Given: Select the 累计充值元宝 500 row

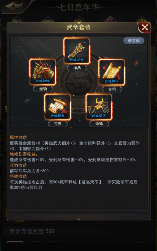Looking at the screenshot, I should pyautogui.click(x=78, y=231).
